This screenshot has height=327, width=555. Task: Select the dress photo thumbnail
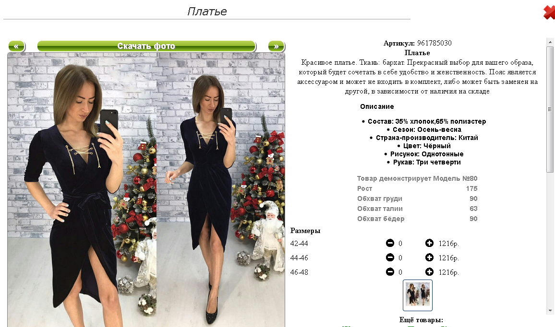[x=418, y=295]
